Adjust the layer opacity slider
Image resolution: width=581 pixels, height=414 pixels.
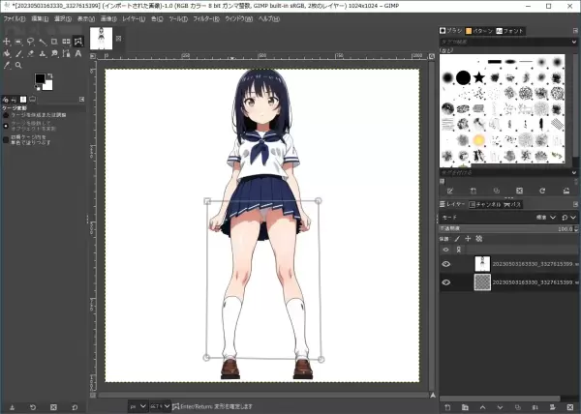click(x=505, y=229)
